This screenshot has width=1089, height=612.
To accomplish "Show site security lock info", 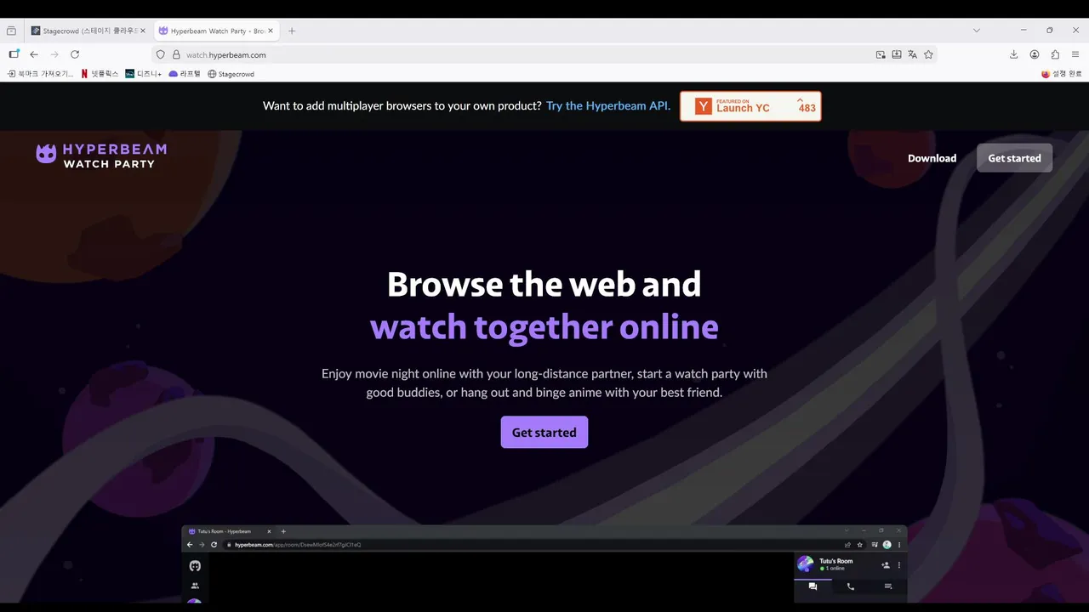I will click(x=176, y=54).
